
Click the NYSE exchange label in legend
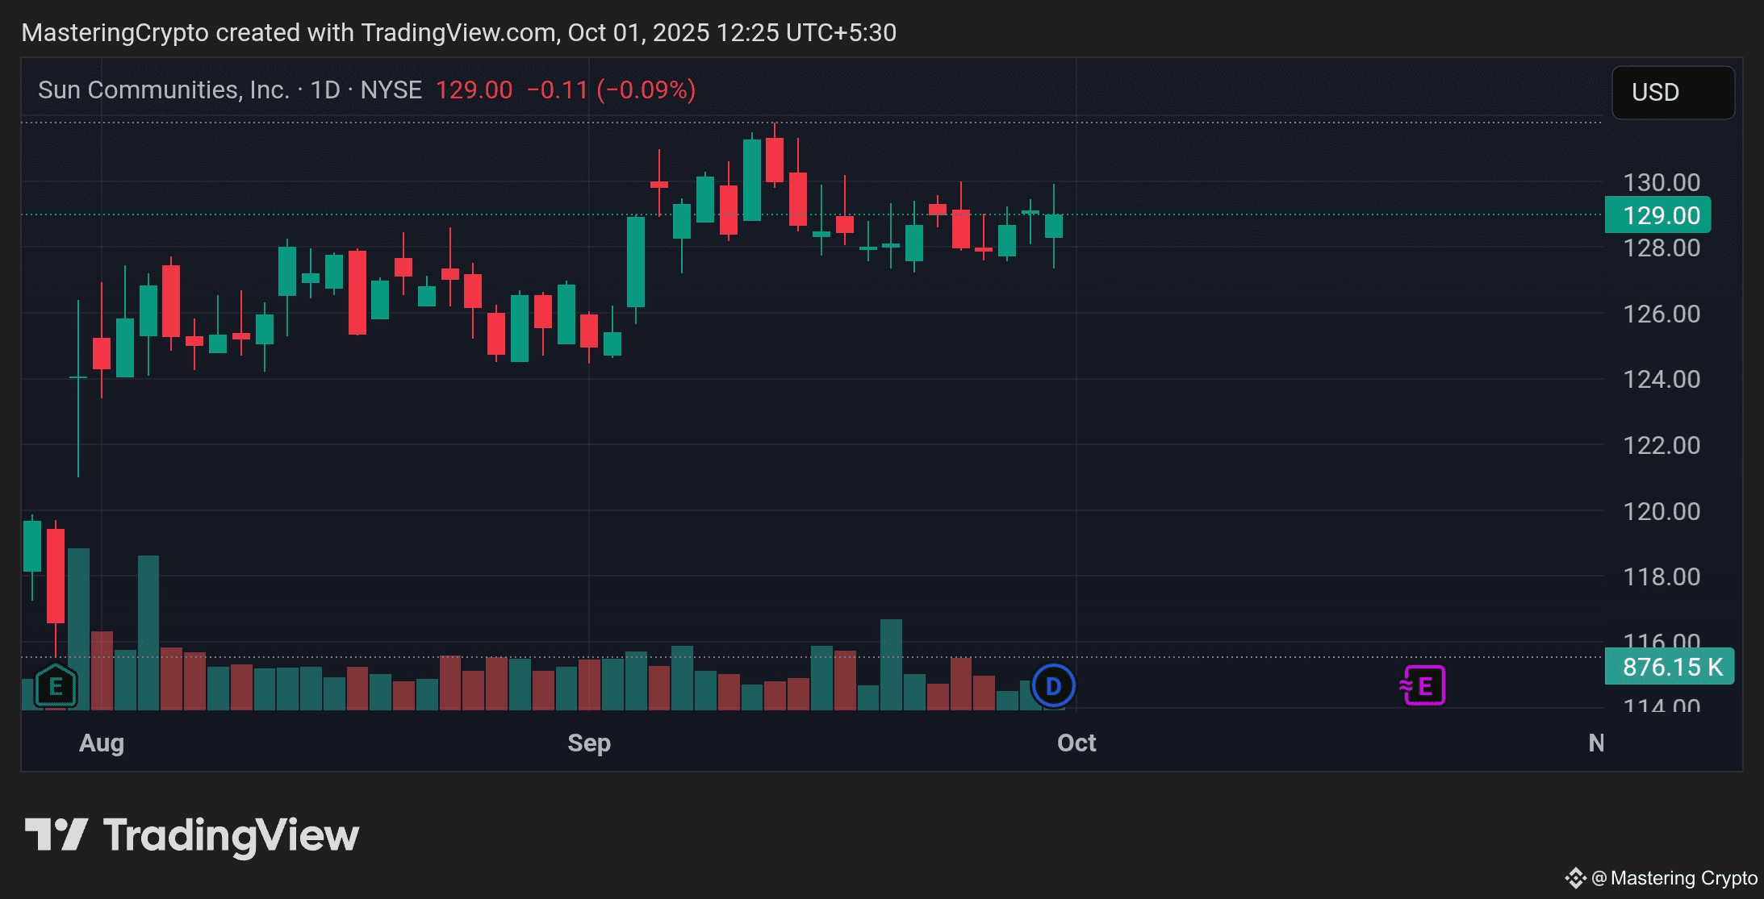(x=391, y=89)
